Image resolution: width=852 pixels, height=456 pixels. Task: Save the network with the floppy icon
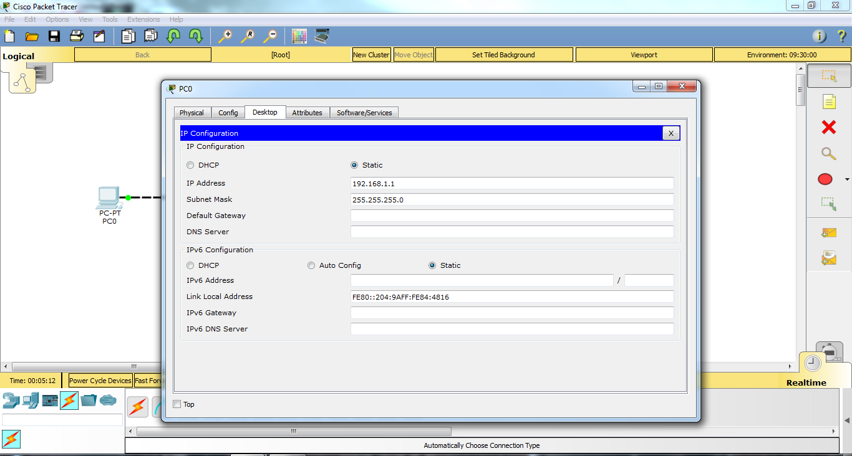tap(54, 36)
